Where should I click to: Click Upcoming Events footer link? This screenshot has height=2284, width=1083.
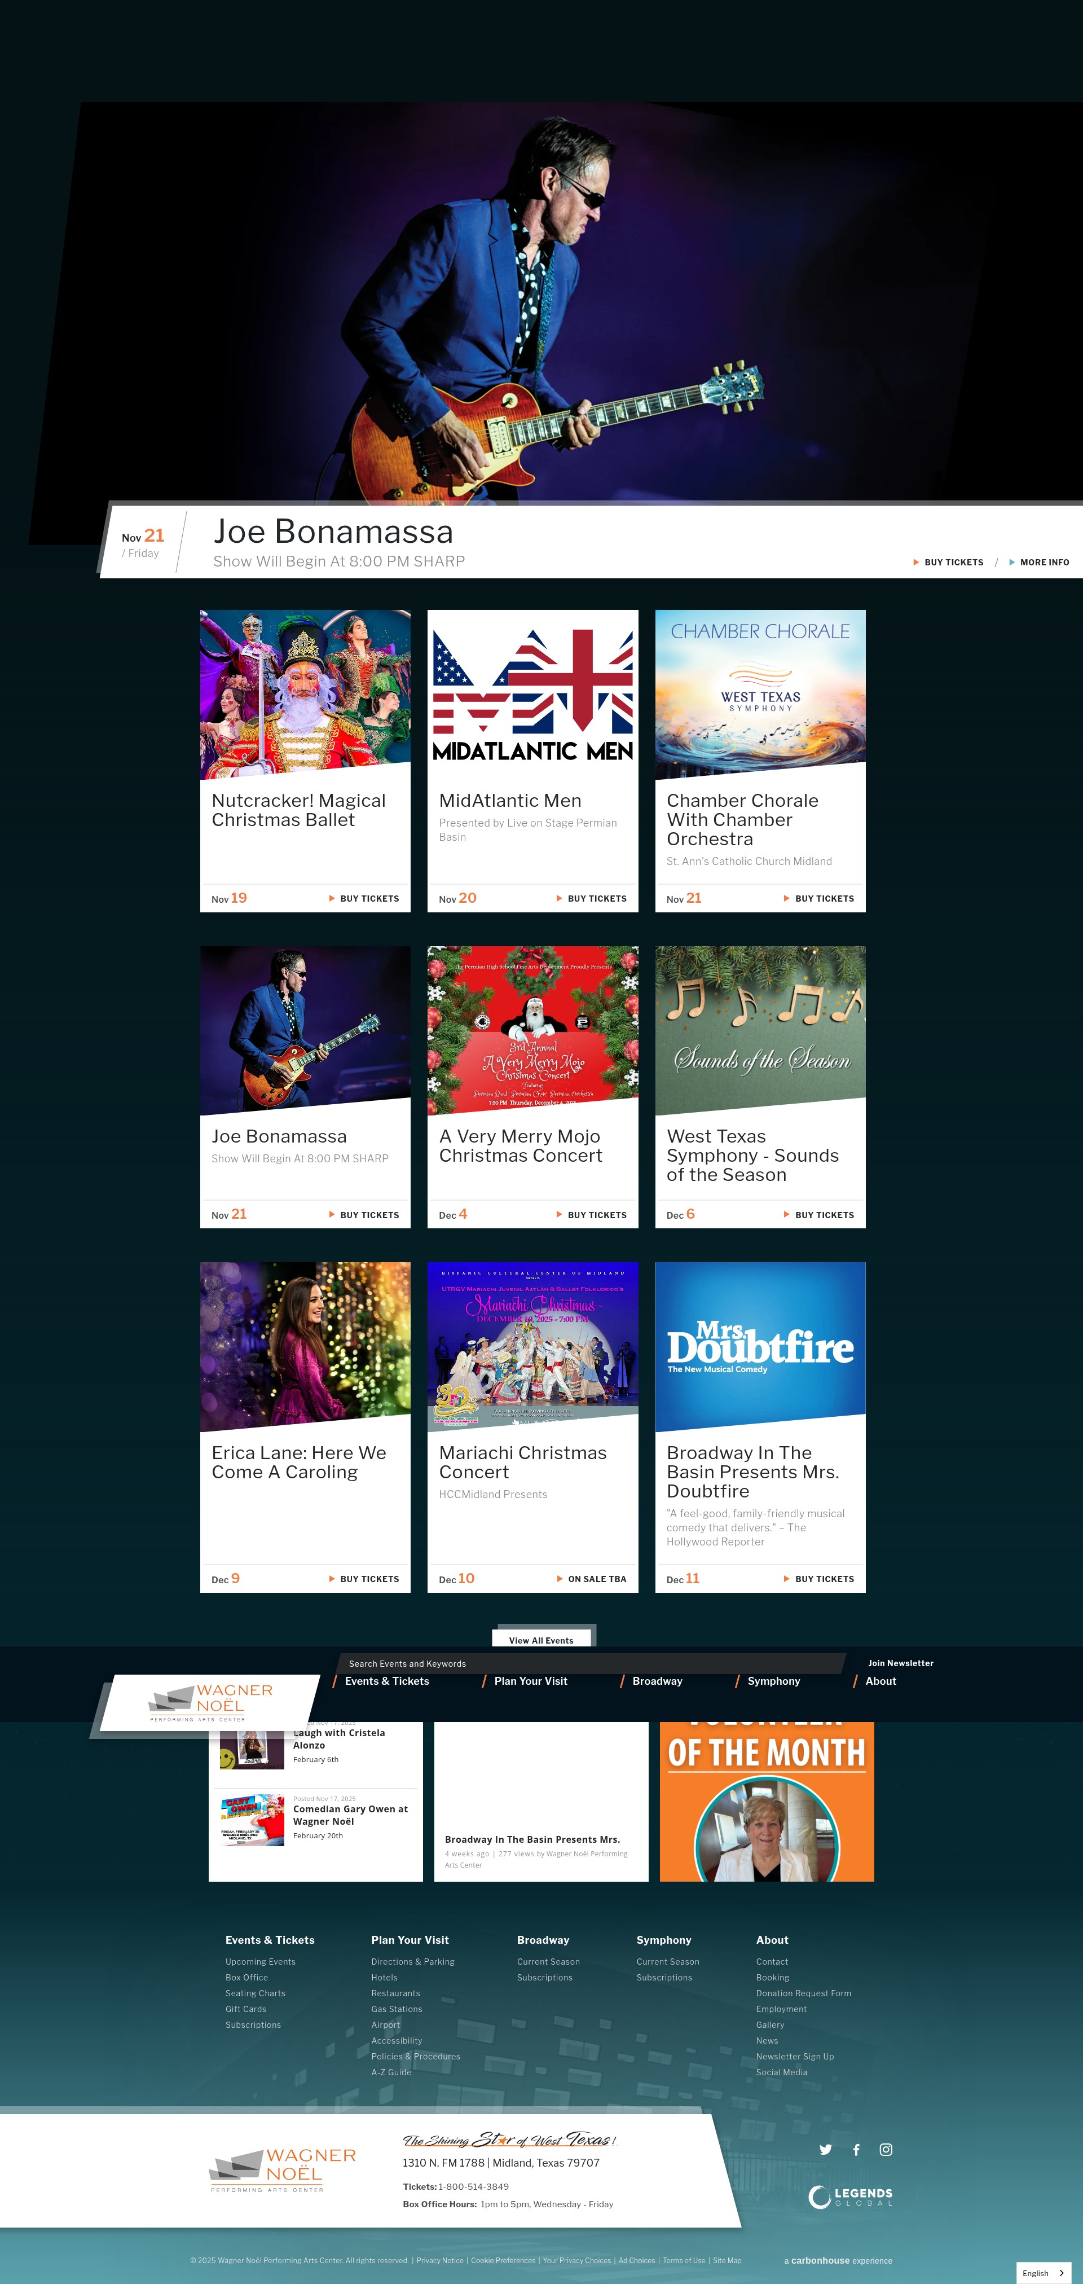point(261,1961)
